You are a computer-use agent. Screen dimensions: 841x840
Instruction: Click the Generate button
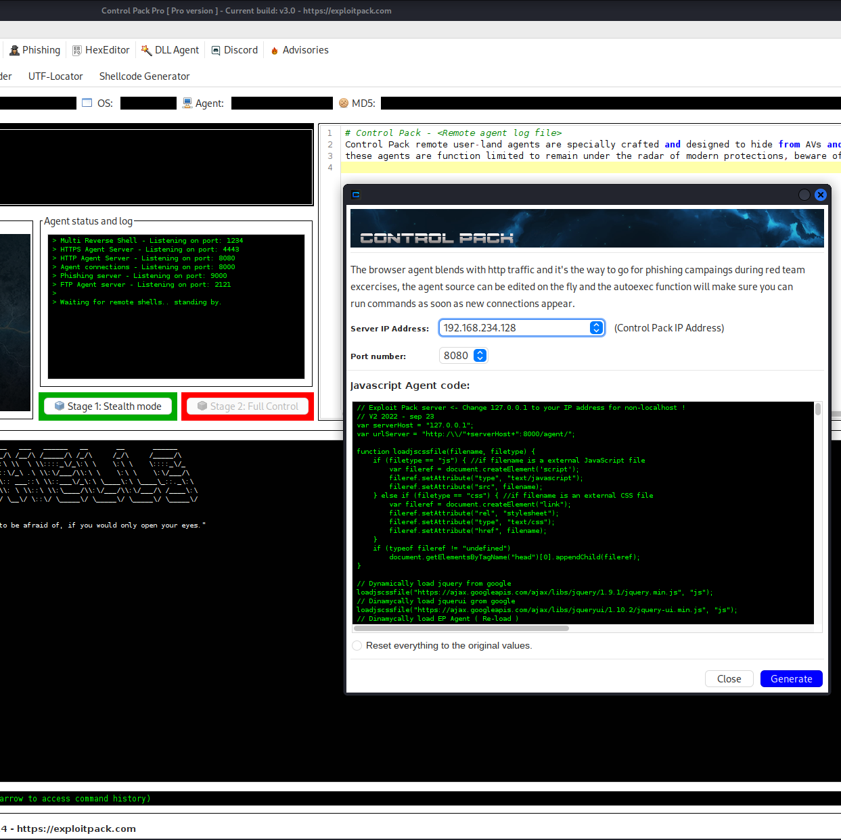(x=792, y=679)
